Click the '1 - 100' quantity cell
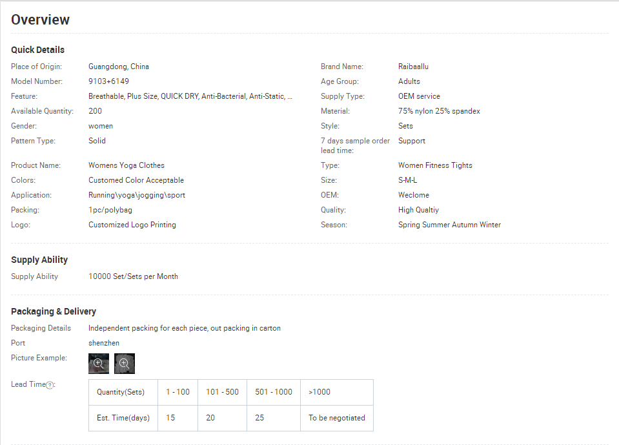This screenshot has width=619, height=445. pyautogui.click(x=178, y=392)
